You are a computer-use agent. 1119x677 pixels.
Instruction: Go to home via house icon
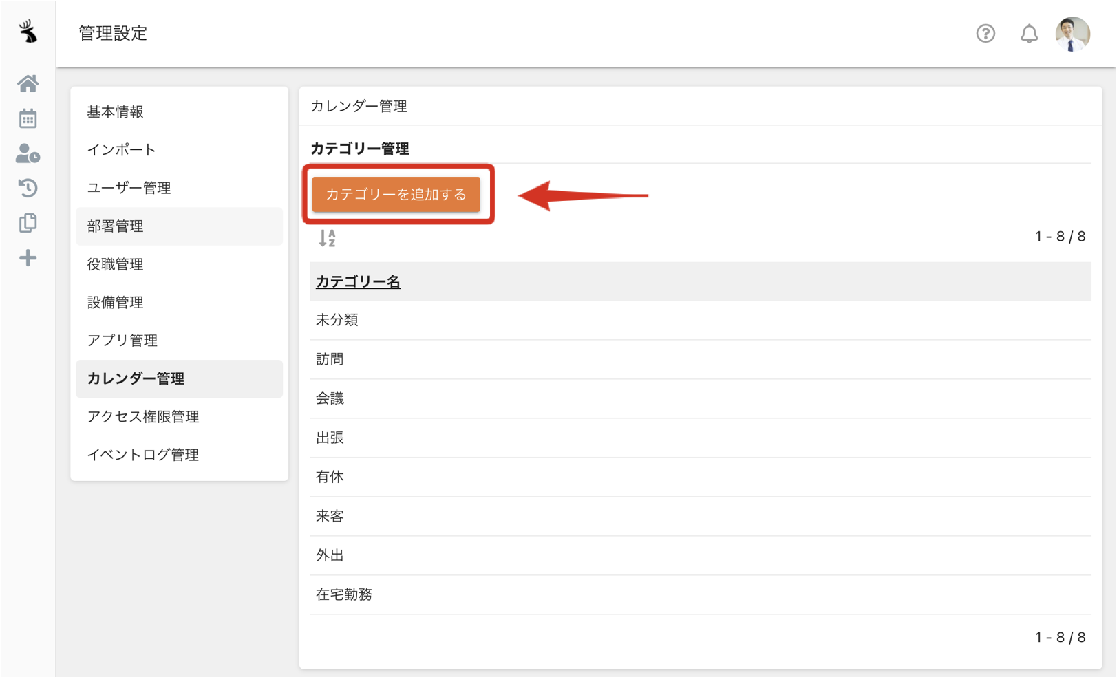point(28,84)
